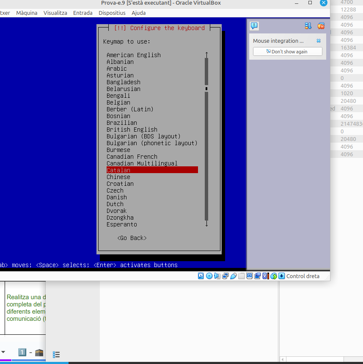The image size is (363, 364).
Task: Toggle the notification center speech bubble icon
Action: tap(254, 26)
